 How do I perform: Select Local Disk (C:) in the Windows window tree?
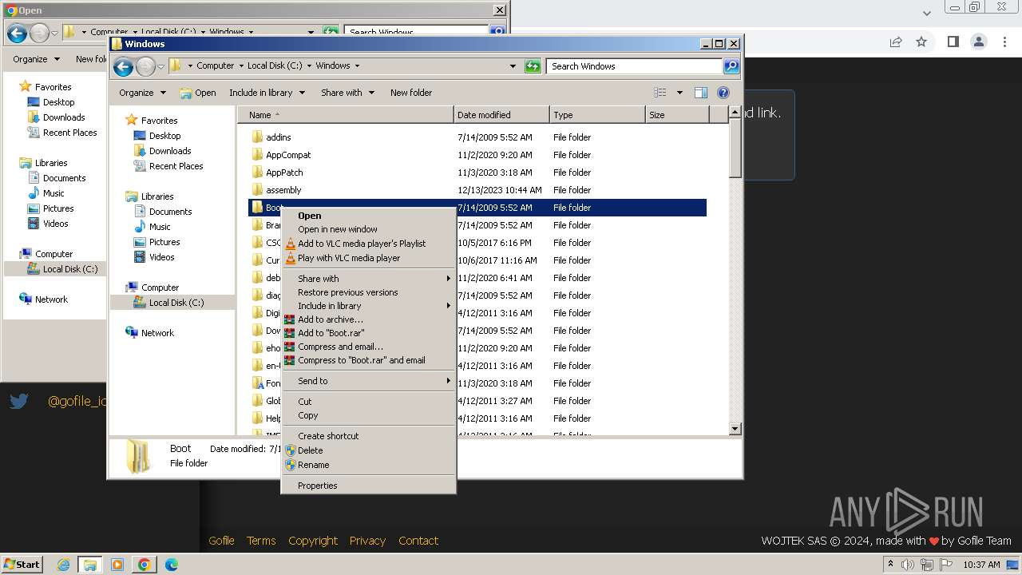(x=176, y=303)
